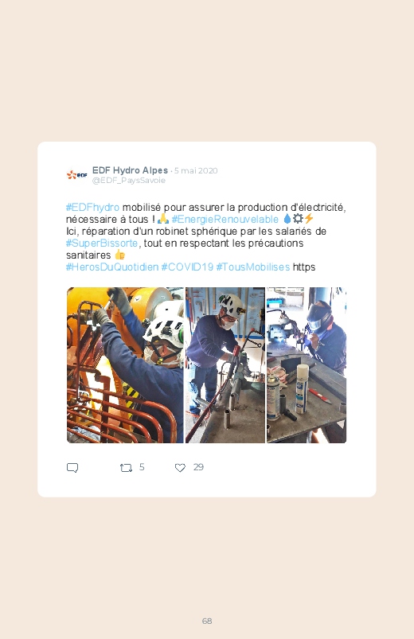This screenshot has width=414, height=639.
Task: Open the #EDFhydro hashtag
Action: tap(92, 208)
